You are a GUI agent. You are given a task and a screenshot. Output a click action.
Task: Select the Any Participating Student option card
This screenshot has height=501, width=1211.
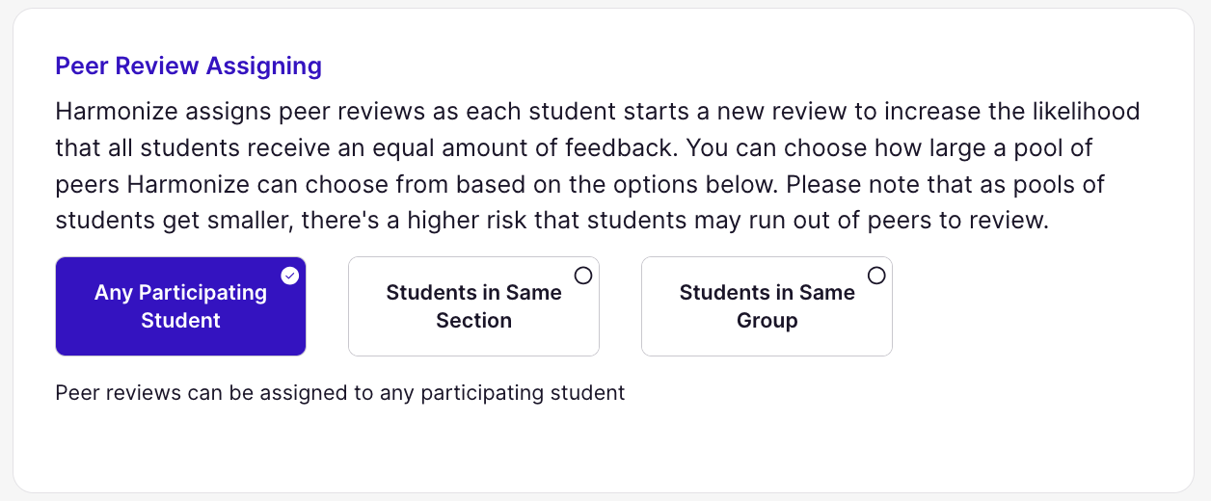pyautogui.click(x=180, y=306)
